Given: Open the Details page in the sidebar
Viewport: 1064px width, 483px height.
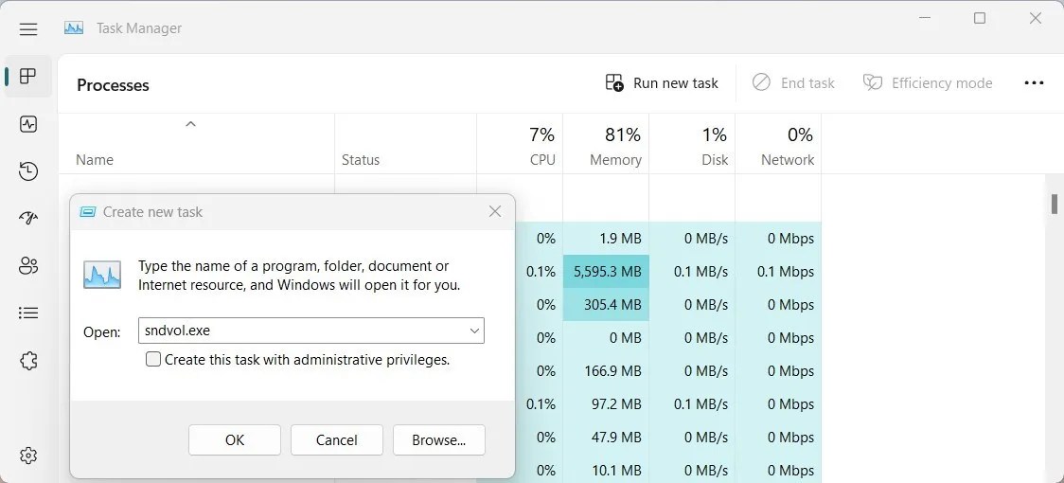Looking at the screenshot, I should pos(28,313).
